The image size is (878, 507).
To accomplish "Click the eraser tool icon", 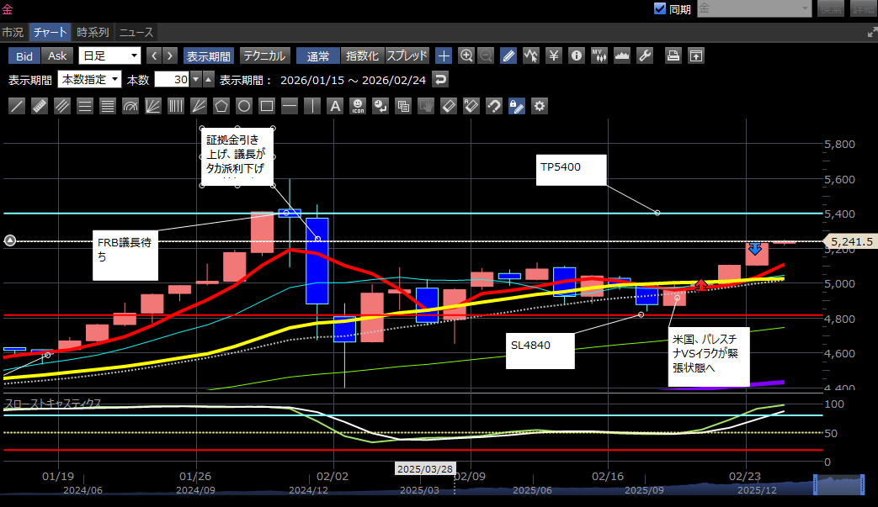I will (x=449, y=106).
